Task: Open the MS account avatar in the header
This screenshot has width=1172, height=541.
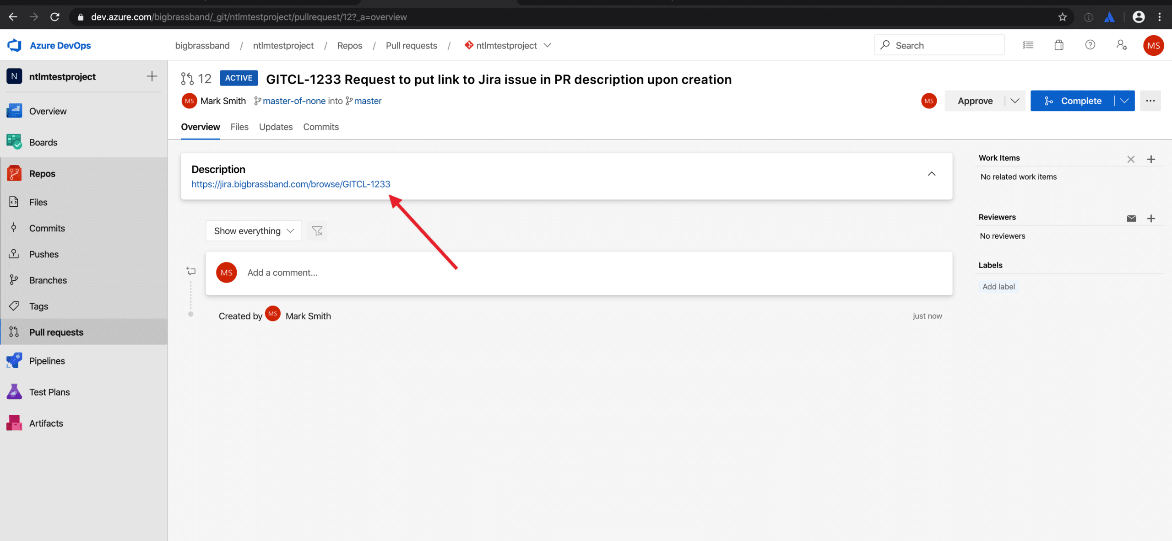Action: [x=1153, y=45]
